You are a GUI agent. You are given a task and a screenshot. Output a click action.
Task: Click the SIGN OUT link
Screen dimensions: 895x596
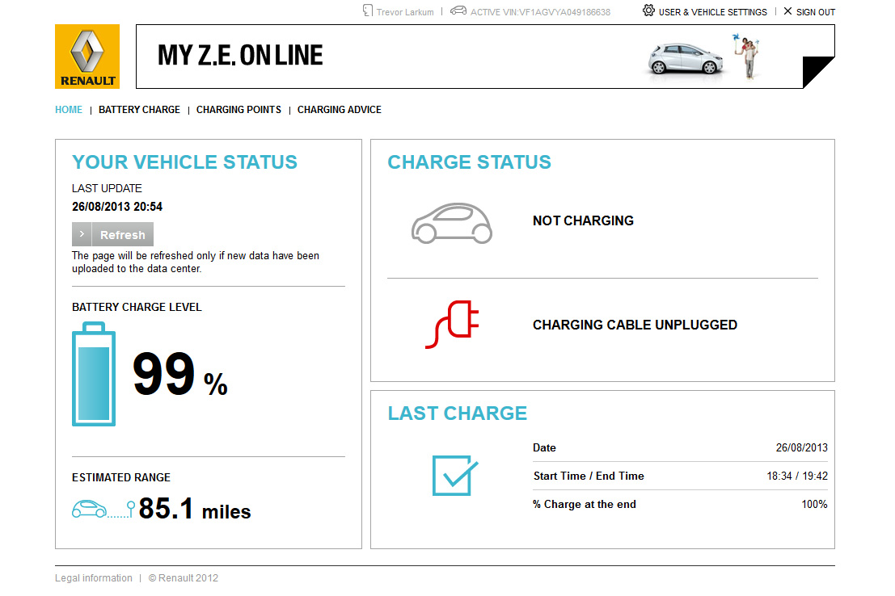tap(816, 12)
